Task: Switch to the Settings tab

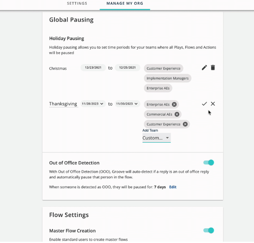Action: click(77, 3)
